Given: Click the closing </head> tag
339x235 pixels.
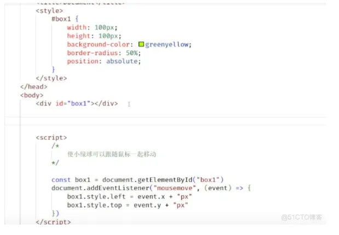Looking at the screenshot, I should pyautogui.click(x=33, y=87).
